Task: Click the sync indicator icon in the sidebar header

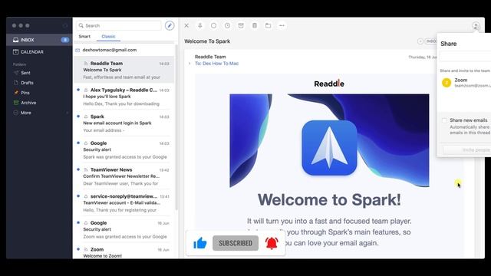Action: 65,25
